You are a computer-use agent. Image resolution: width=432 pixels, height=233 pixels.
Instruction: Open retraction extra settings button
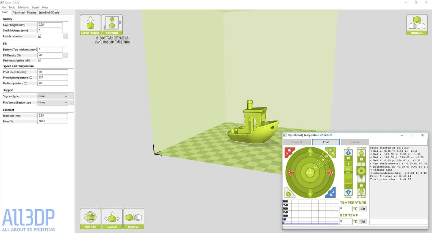[x=66, y=36]
